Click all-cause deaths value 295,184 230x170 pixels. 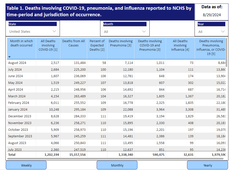tap(80, 109)
